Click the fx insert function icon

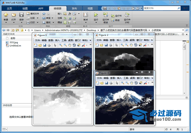click(x=70, y=14)
